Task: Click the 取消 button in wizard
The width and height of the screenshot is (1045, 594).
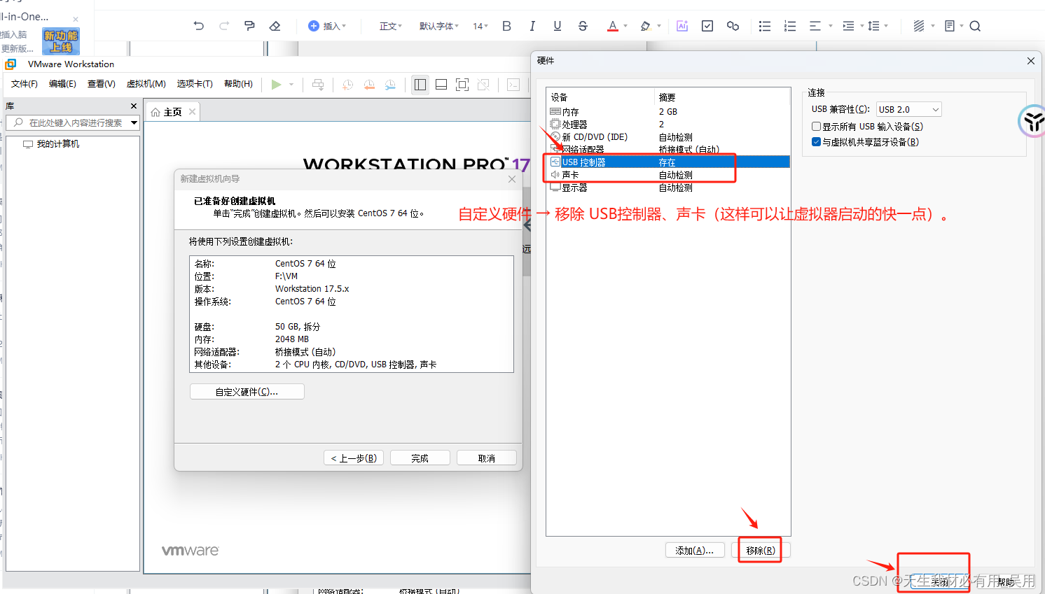Action: tap(487, 458)
